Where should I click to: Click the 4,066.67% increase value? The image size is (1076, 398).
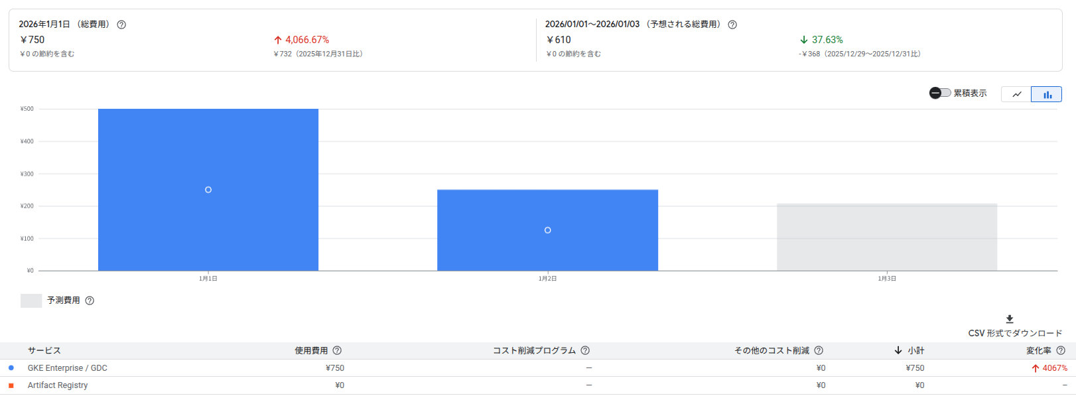[307, 40]
